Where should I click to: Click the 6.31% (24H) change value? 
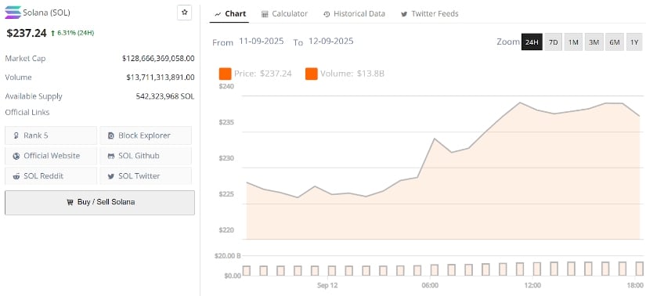click(x=73, y=33)
